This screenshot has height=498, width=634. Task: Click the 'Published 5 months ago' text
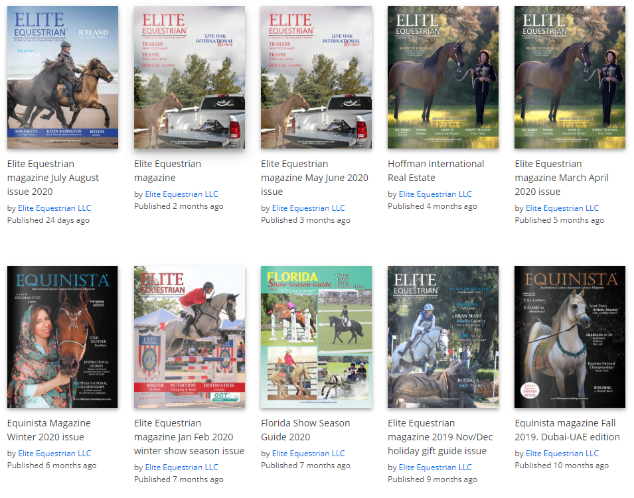[x=559, y=220]
